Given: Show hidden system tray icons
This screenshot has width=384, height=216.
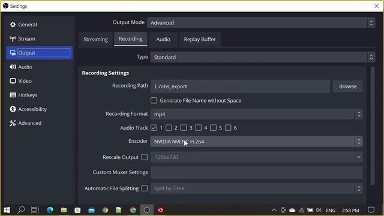Looking at the screenshot, I should [274, 210].
